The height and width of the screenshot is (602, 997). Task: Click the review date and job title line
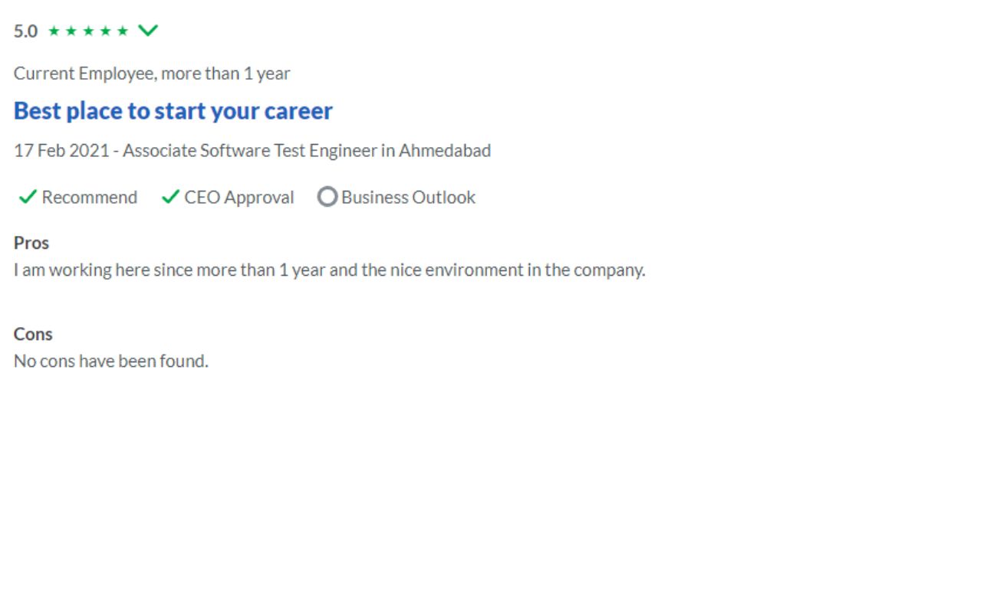pyautogui.click(x=252, y=151)
